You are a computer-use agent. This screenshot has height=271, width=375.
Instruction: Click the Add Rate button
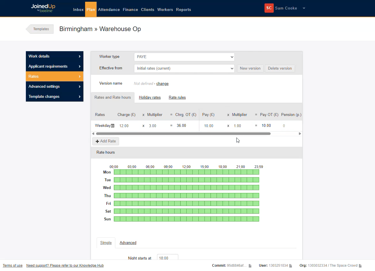pos(106,141)
